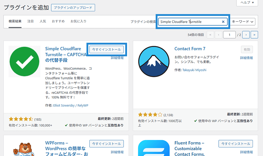Image resolution: width=263 pixels, height=156 pixels.
Task: Clear the plugin search field with X
Action: [223, 22]
